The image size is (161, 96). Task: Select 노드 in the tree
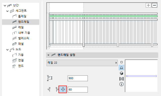point(18,49)
